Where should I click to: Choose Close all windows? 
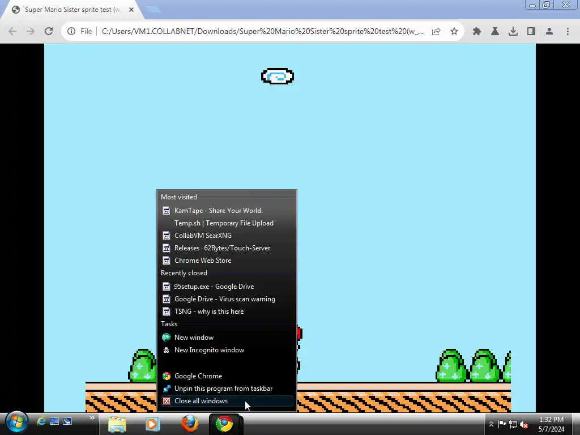click(x=227, y=401)
